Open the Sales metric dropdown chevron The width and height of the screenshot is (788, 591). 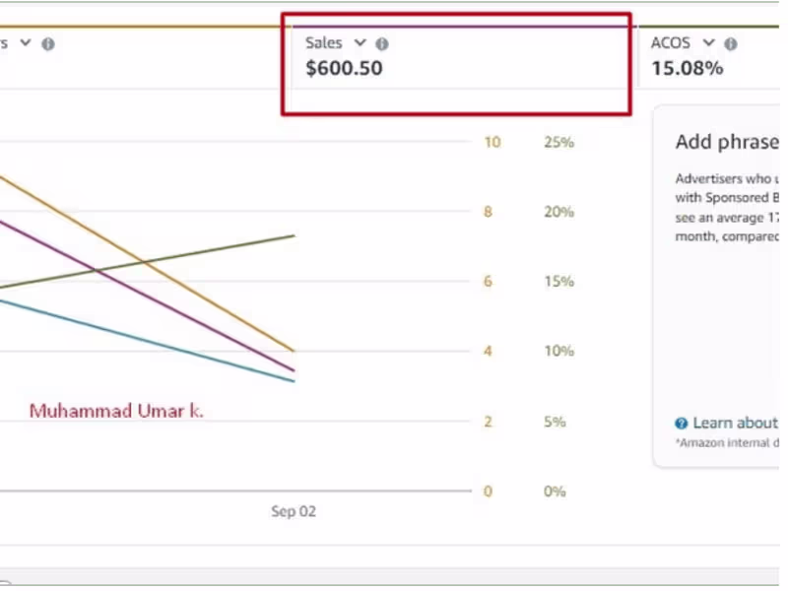coord(360,43)
